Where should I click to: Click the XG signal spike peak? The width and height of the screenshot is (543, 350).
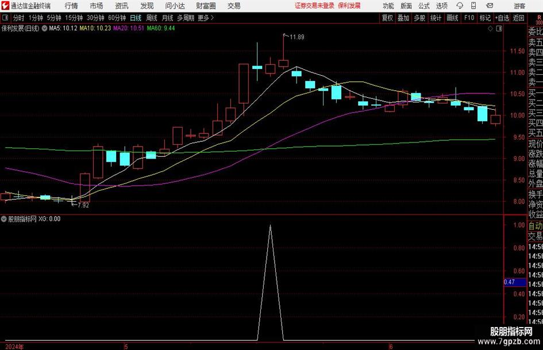271,226
